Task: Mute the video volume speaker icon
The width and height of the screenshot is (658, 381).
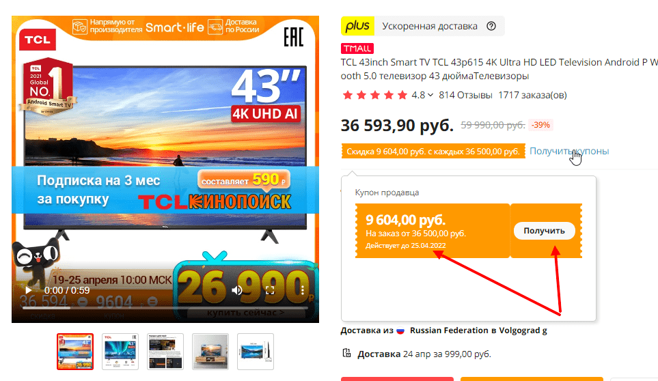Action: coord(237,290)
